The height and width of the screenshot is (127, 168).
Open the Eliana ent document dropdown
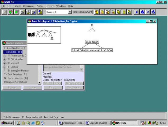click(x=70, y=12)
